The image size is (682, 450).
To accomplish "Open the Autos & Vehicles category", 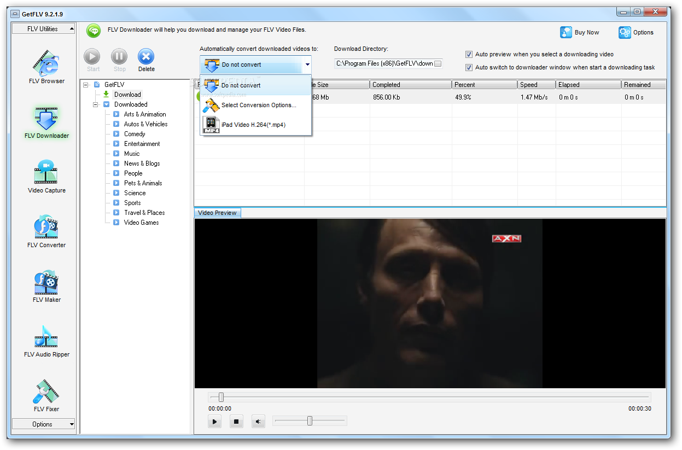I will (145, 124).
